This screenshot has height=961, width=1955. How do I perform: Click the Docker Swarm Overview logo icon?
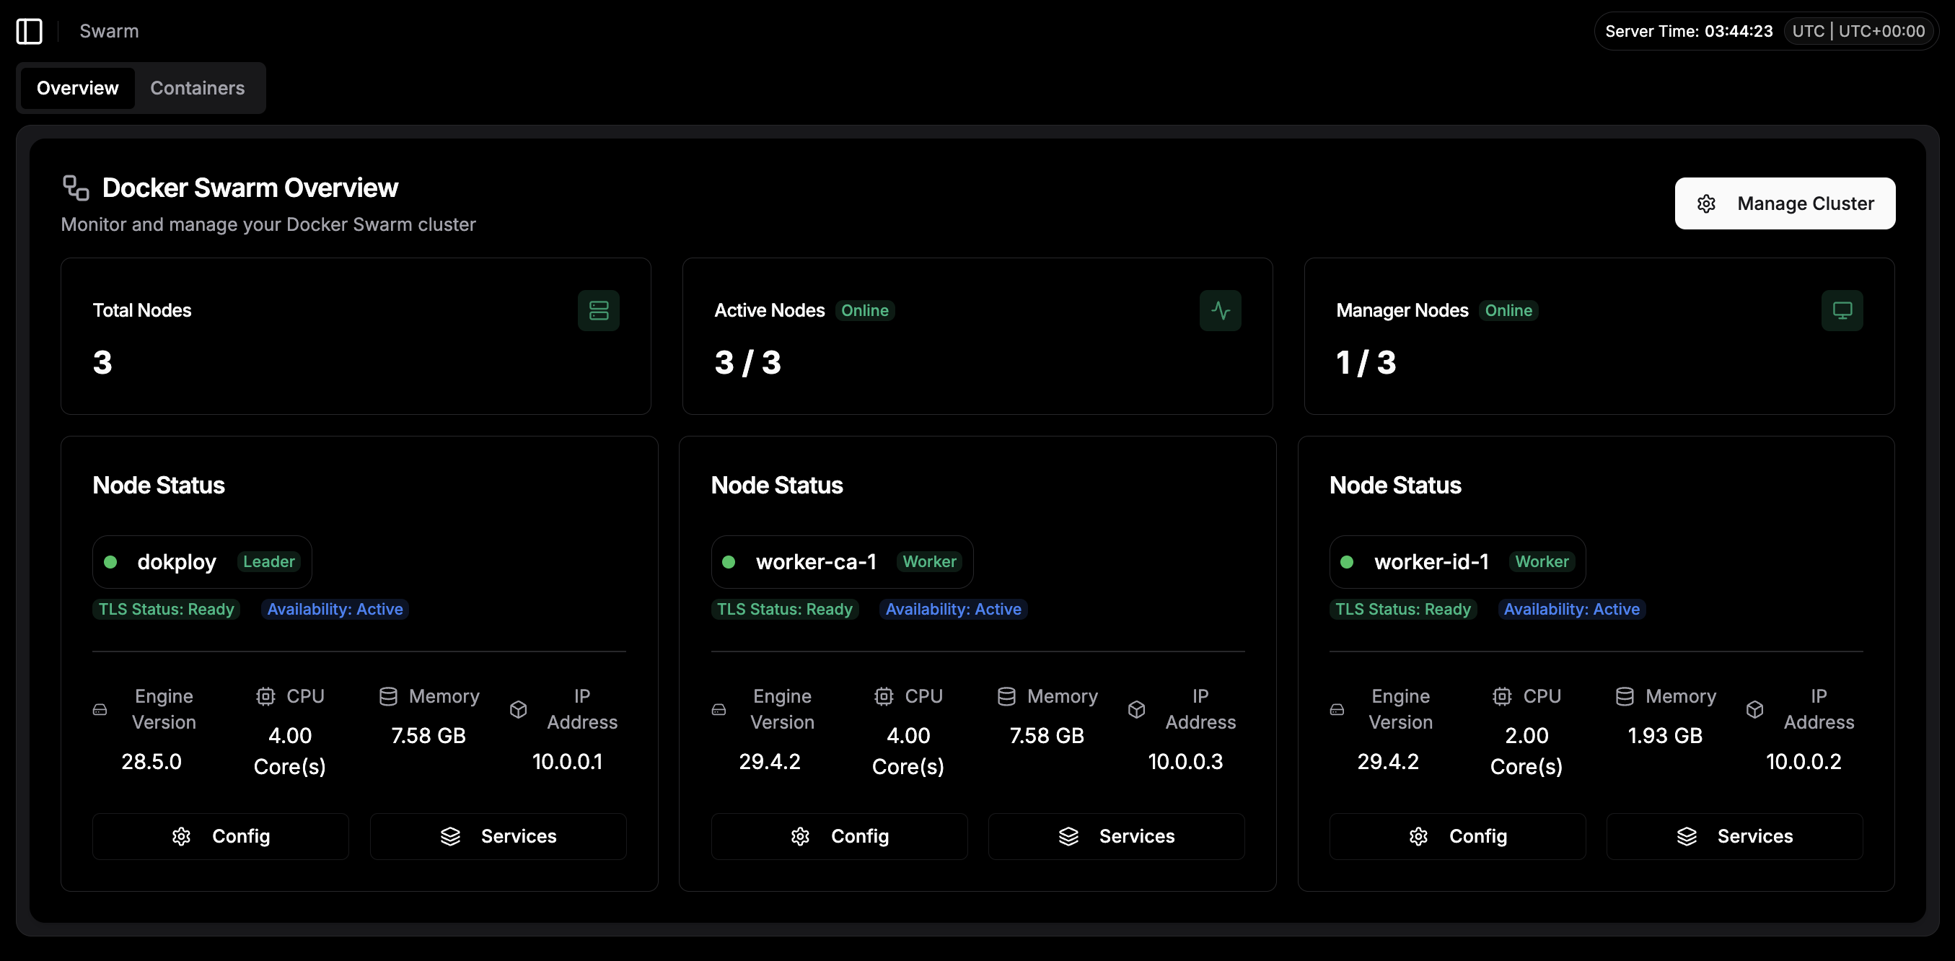(76, 188)
